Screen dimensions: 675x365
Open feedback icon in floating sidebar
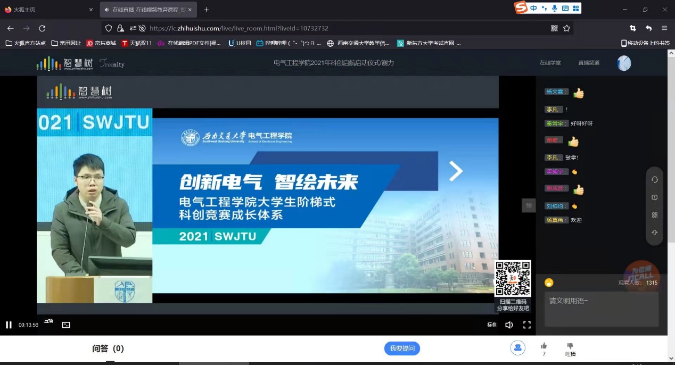coord(655,197)
